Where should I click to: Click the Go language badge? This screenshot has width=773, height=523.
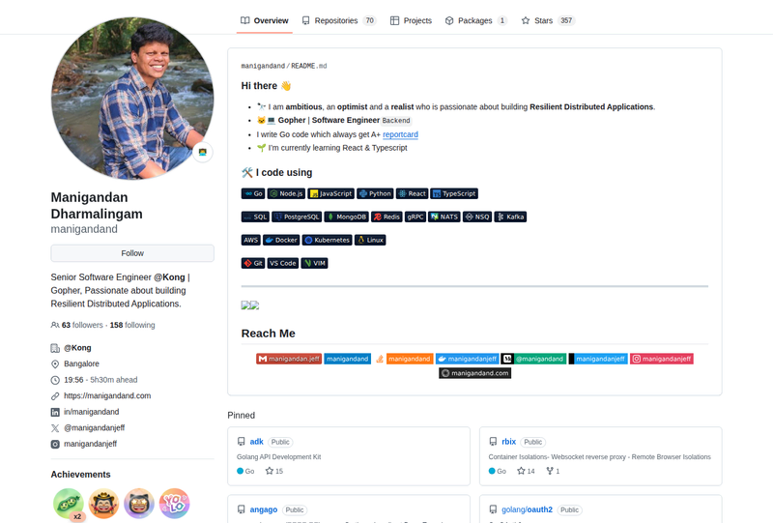click(253, 193)
